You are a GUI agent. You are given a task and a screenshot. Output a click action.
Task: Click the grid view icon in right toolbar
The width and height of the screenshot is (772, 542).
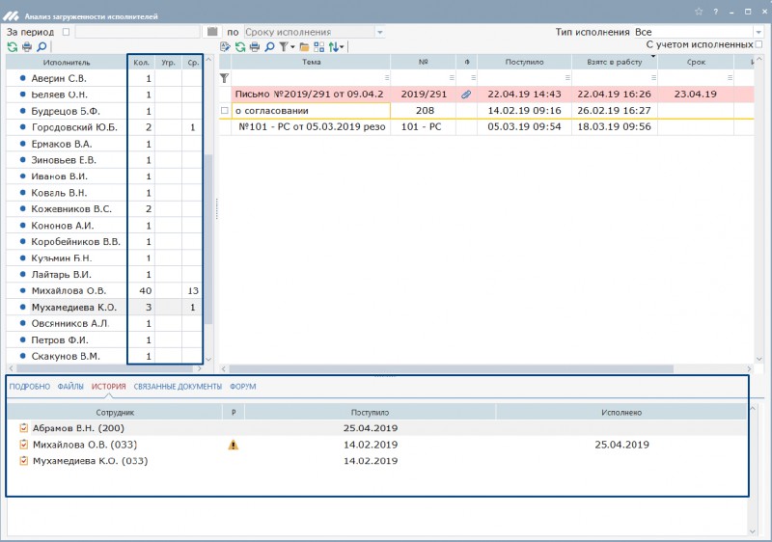[x=319, y=46]
